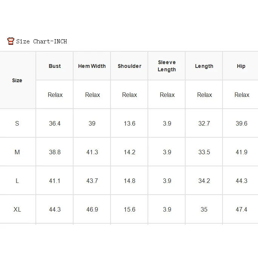The image size is (258, 258).
Task: Click the Relax label under Bust
Action: pos(55,95)
